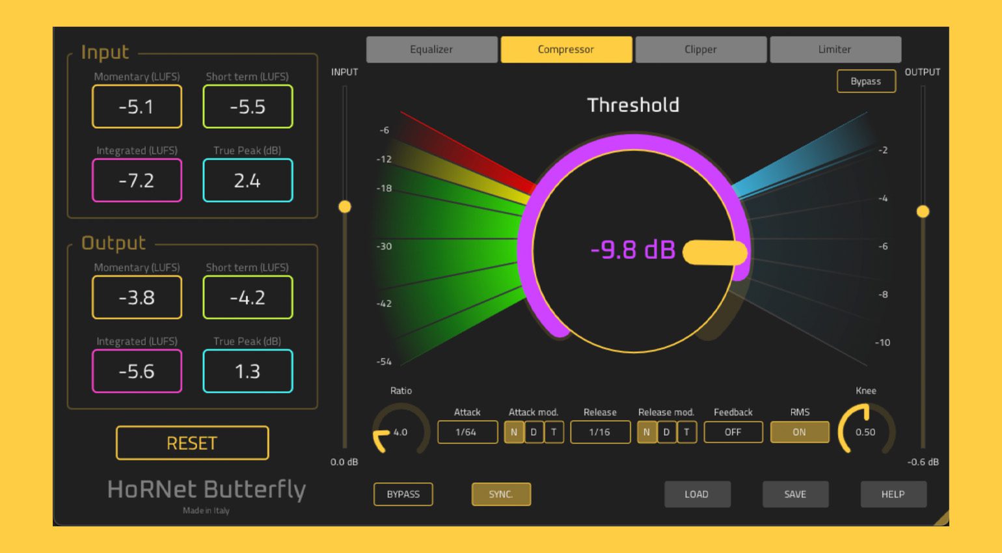Viewport: 1002px width, 553px height.
Task: Select the Clipper tab
Action: pyautogui.click(x=701, y=49)
